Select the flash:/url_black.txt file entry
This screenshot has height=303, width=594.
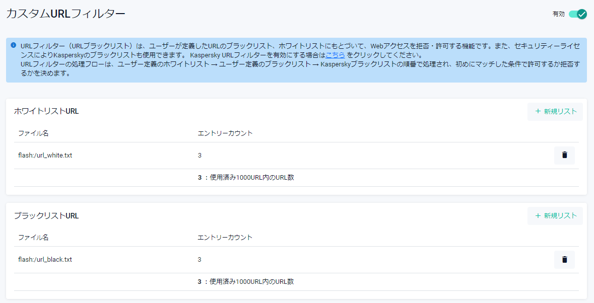click(45, 260)
